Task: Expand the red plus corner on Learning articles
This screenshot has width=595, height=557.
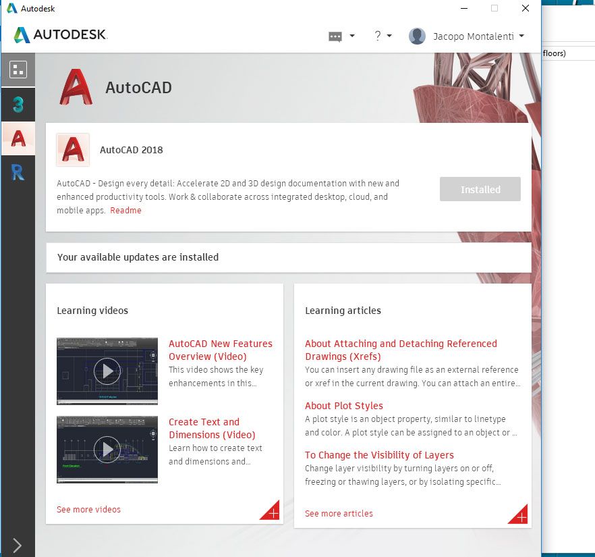Action: (518, 514)
